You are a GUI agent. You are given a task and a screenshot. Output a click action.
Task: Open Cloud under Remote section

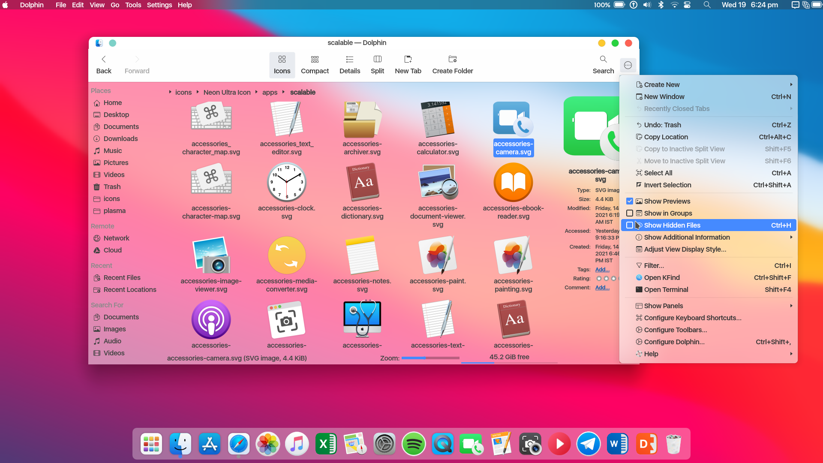coord(113,250)
